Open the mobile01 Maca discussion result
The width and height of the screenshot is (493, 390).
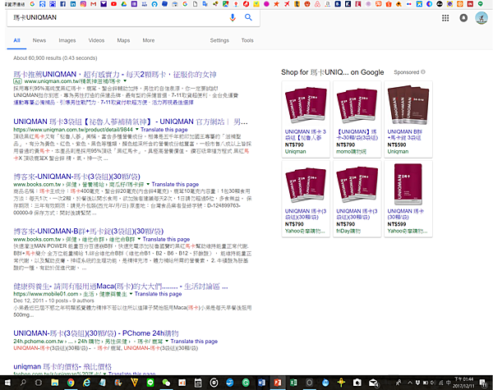tap(121, 287)
